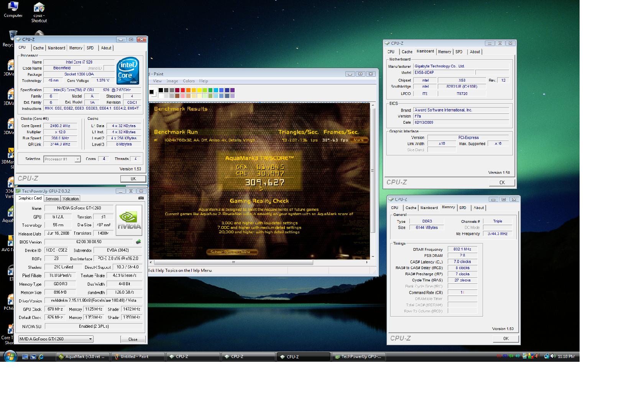
Task: Click the Intel Core i7 logo
Action: point(128,71)
